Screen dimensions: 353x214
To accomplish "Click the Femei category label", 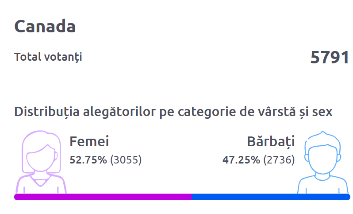I will click(x=89, y=141).
